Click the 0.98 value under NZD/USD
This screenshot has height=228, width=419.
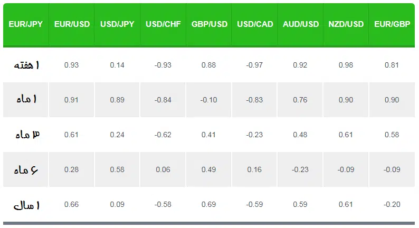(346, 65)
